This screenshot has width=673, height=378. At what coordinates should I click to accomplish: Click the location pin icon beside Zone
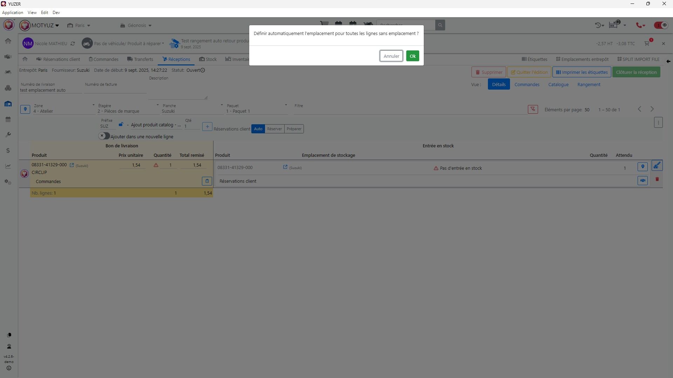coord(25,109)
